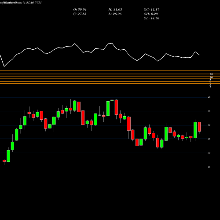Select the rightmost red candlestick
The image size is (220, 220).
tap(199, 127)
